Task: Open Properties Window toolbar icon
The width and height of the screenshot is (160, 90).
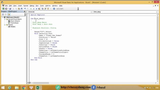Action: pos(45,9)
